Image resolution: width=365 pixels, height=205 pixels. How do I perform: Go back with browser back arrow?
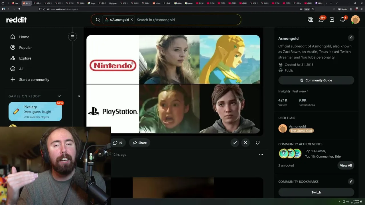coord(9,9)
